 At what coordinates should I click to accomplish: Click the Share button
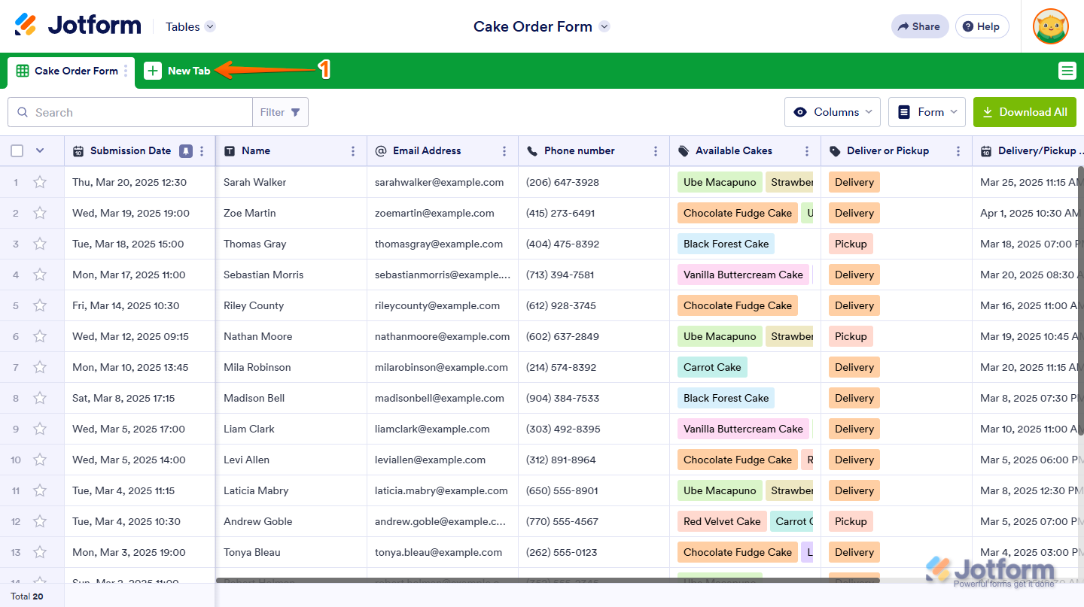[x=920, y=26]
